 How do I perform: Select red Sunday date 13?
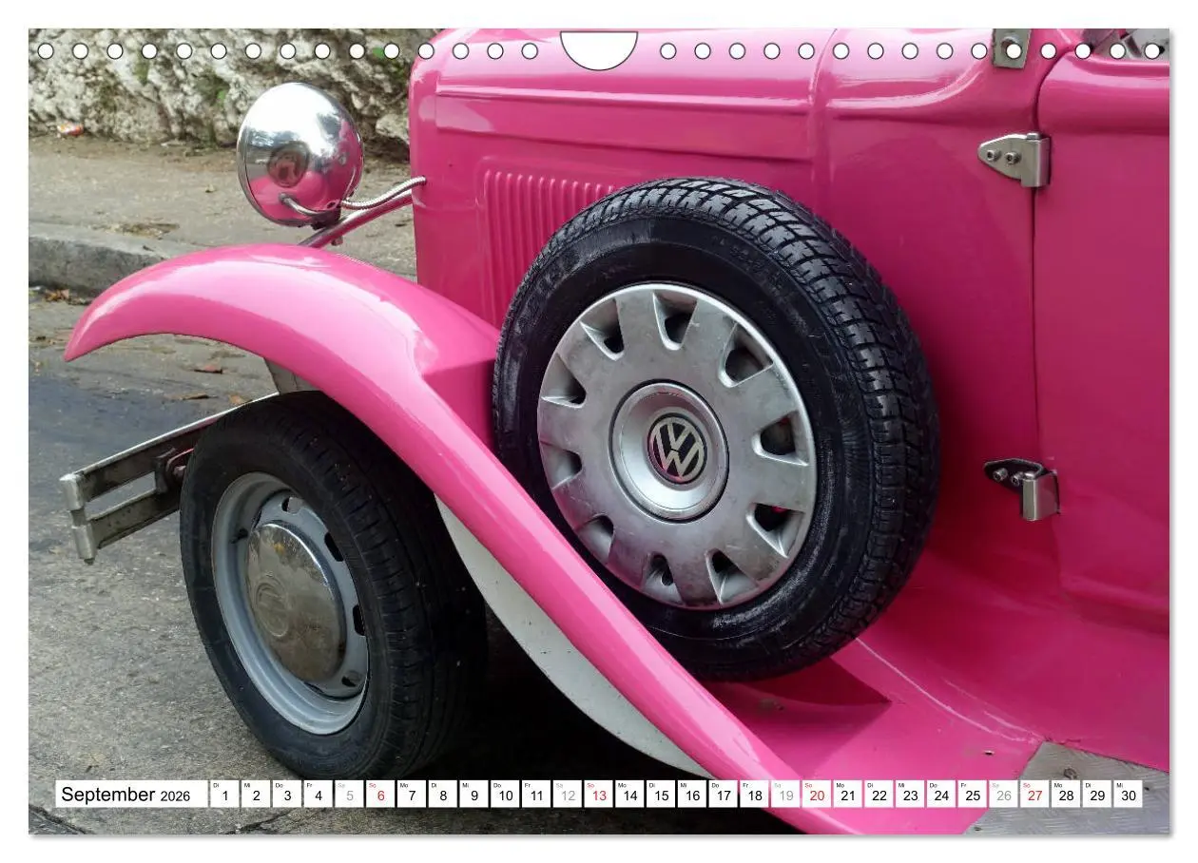click(598, 795)
